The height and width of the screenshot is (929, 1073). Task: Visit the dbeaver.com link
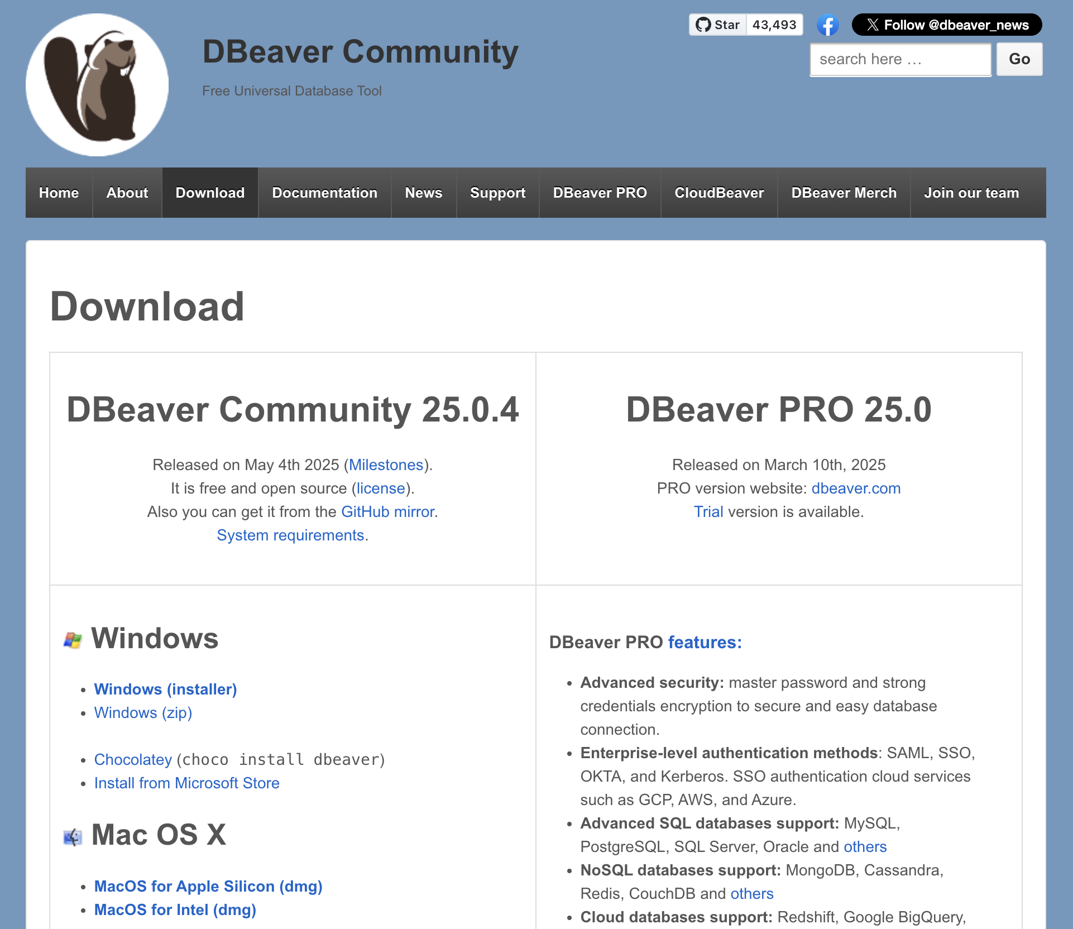[x=856, y=489]
